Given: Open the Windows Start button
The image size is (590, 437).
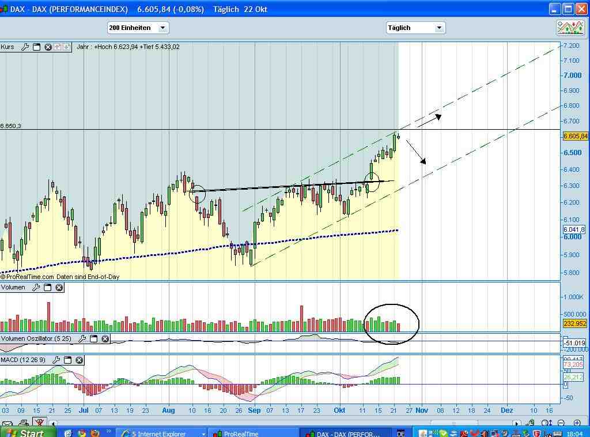Looking at the screenshot, I should [27, 433].
